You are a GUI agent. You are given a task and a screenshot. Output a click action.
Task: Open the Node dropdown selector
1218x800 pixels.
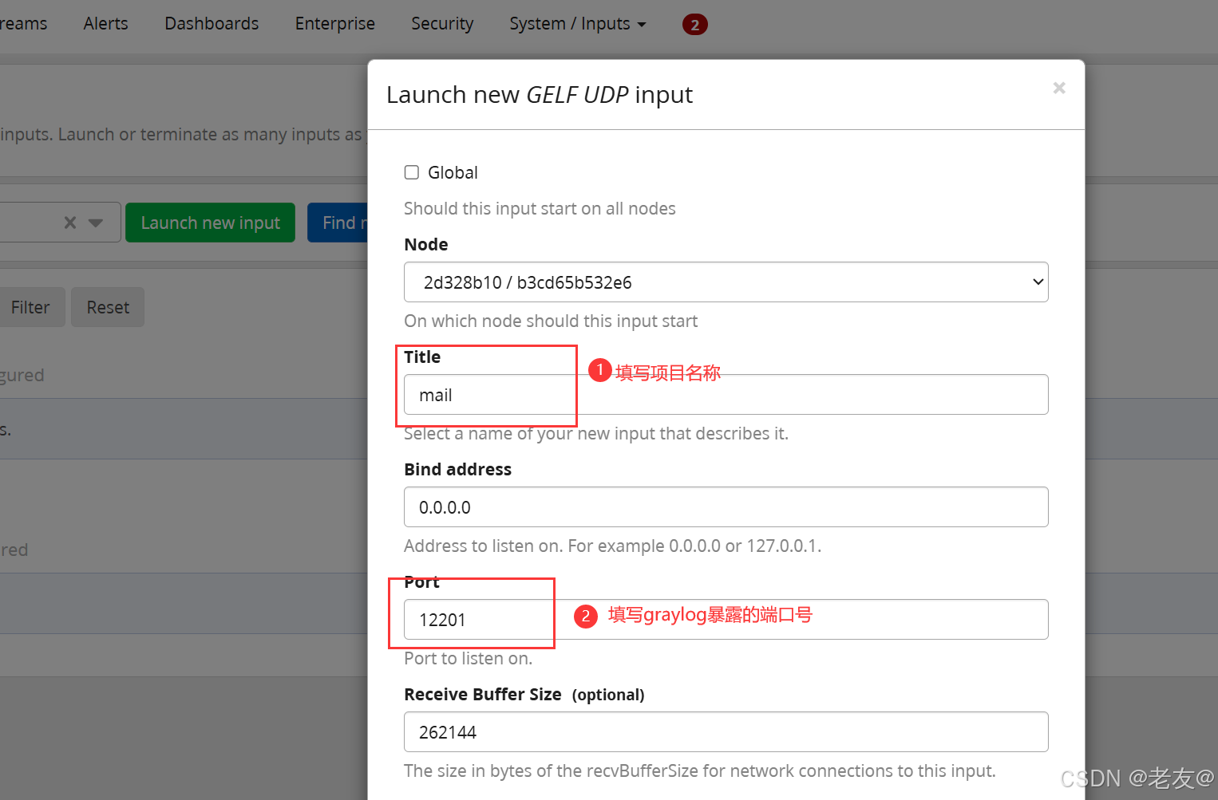coord(726,282)
